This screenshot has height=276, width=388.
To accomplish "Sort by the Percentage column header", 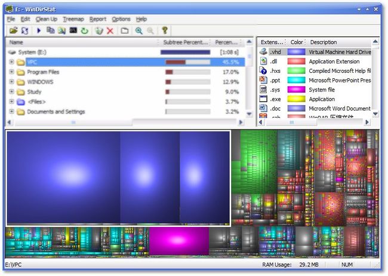I will point(227,42).
